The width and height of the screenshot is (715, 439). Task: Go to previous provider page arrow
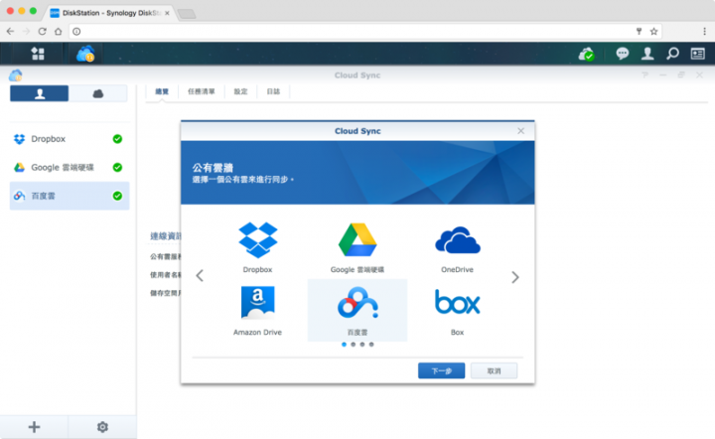point(200,276)
